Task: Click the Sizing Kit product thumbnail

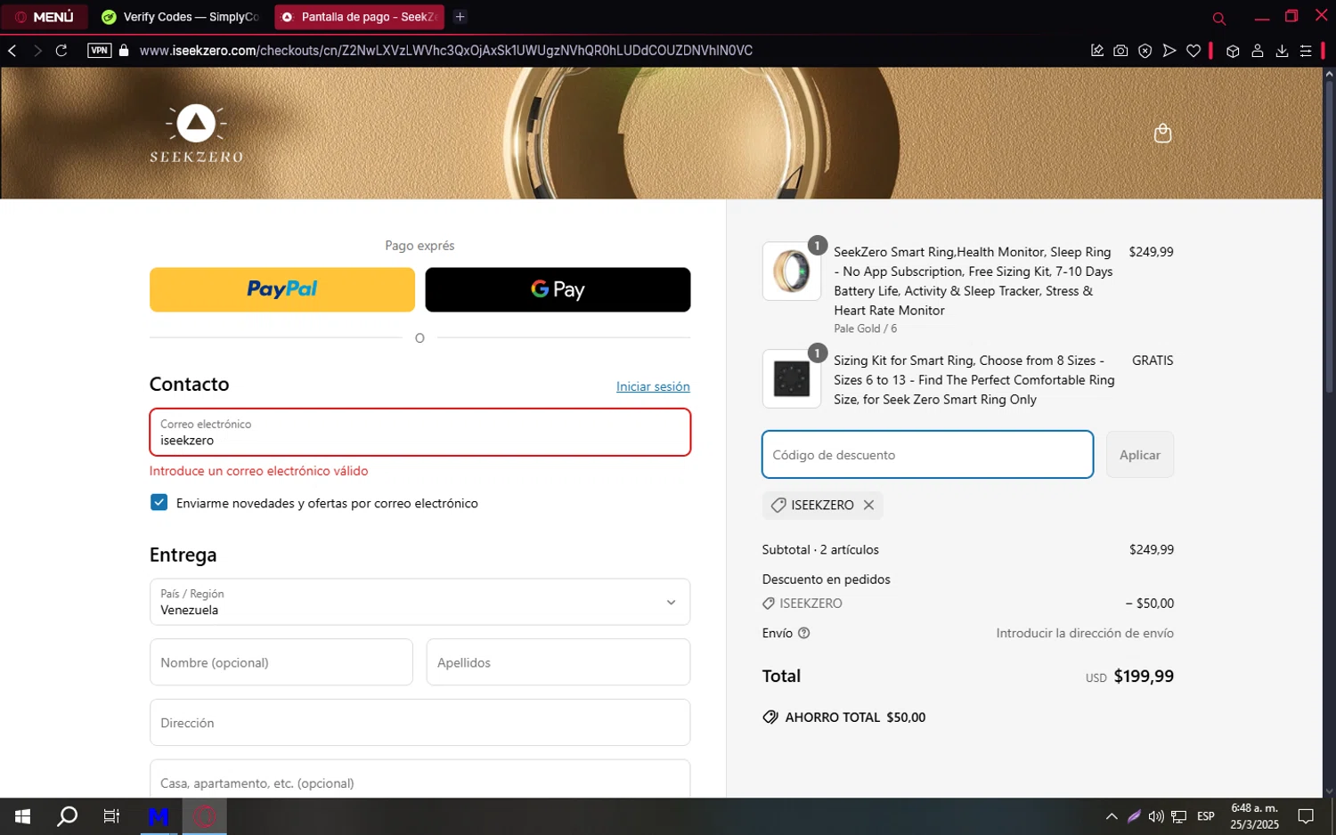Action: 792,378
